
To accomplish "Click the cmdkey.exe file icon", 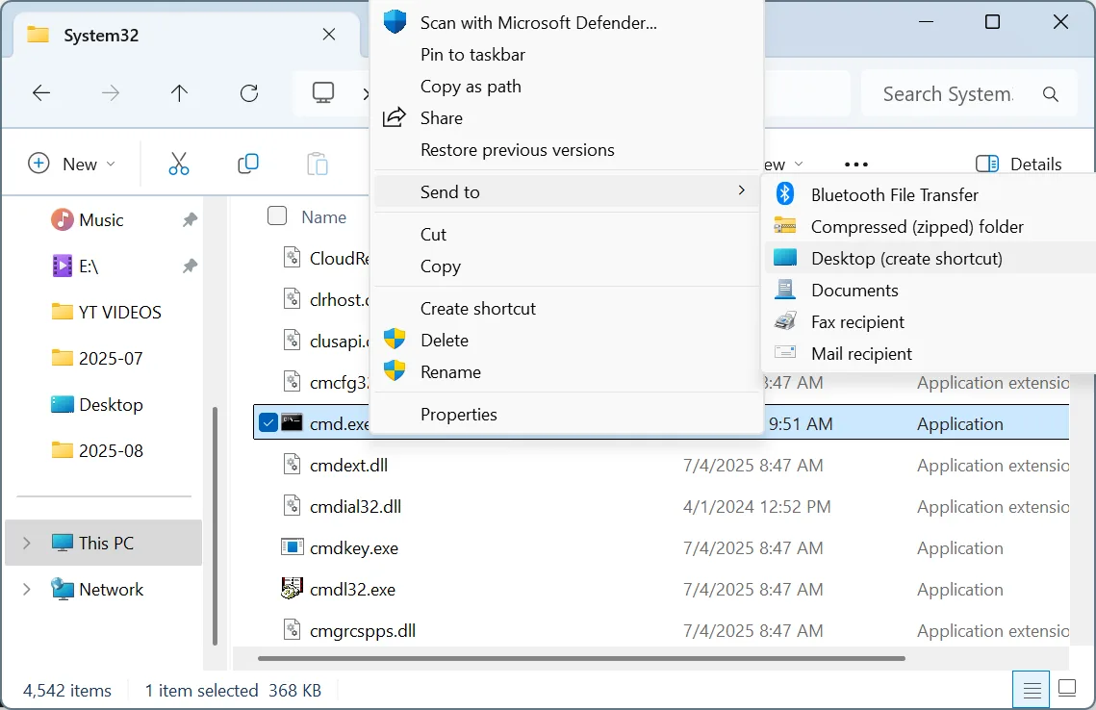I will click(x=293, y=547).
